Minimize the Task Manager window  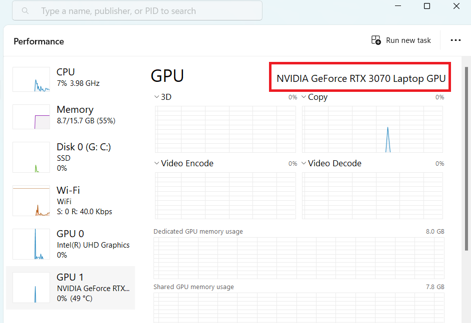coord(398,6)
